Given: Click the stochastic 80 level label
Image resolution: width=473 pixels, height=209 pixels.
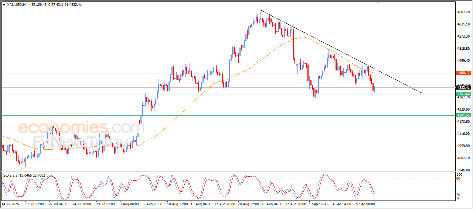Looking at the screenshot, I should 459,178.
